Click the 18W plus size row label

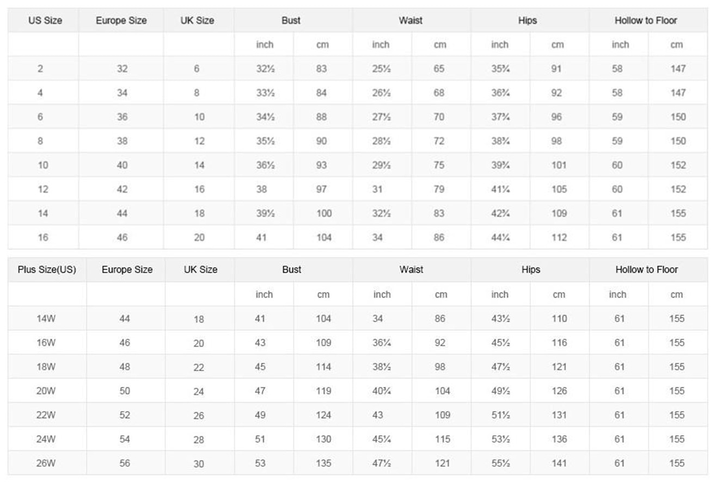(x=46, y=367)
